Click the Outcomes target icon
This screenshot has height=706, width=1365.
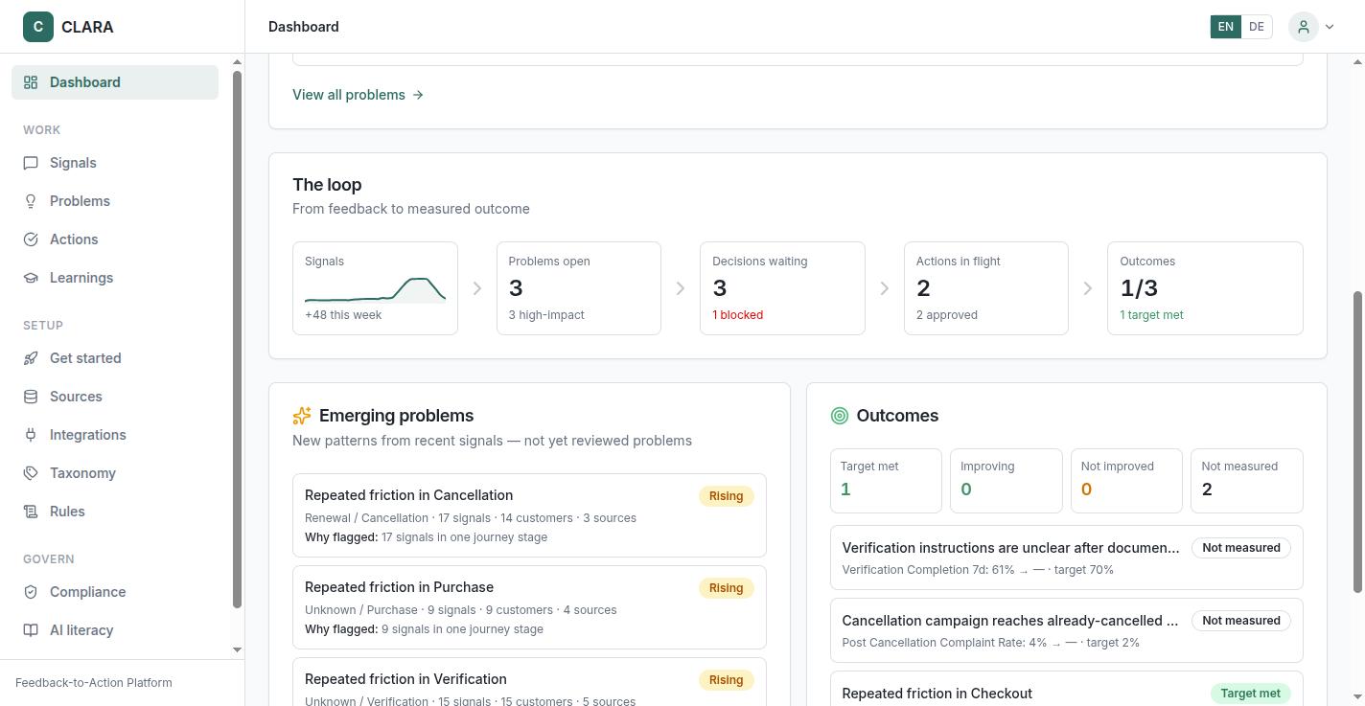point(840,416)
